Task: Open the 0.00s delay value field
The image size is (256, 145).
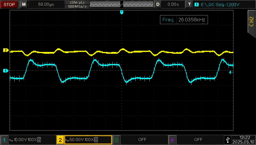Action: [x=173, y=4]
